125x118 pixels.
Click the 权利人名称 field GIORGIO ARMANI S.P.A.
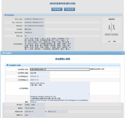(34, 19)
